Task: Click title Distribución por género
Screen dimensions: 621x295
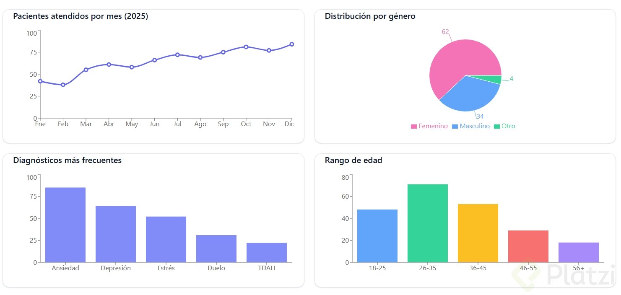Action: (370, 16)
